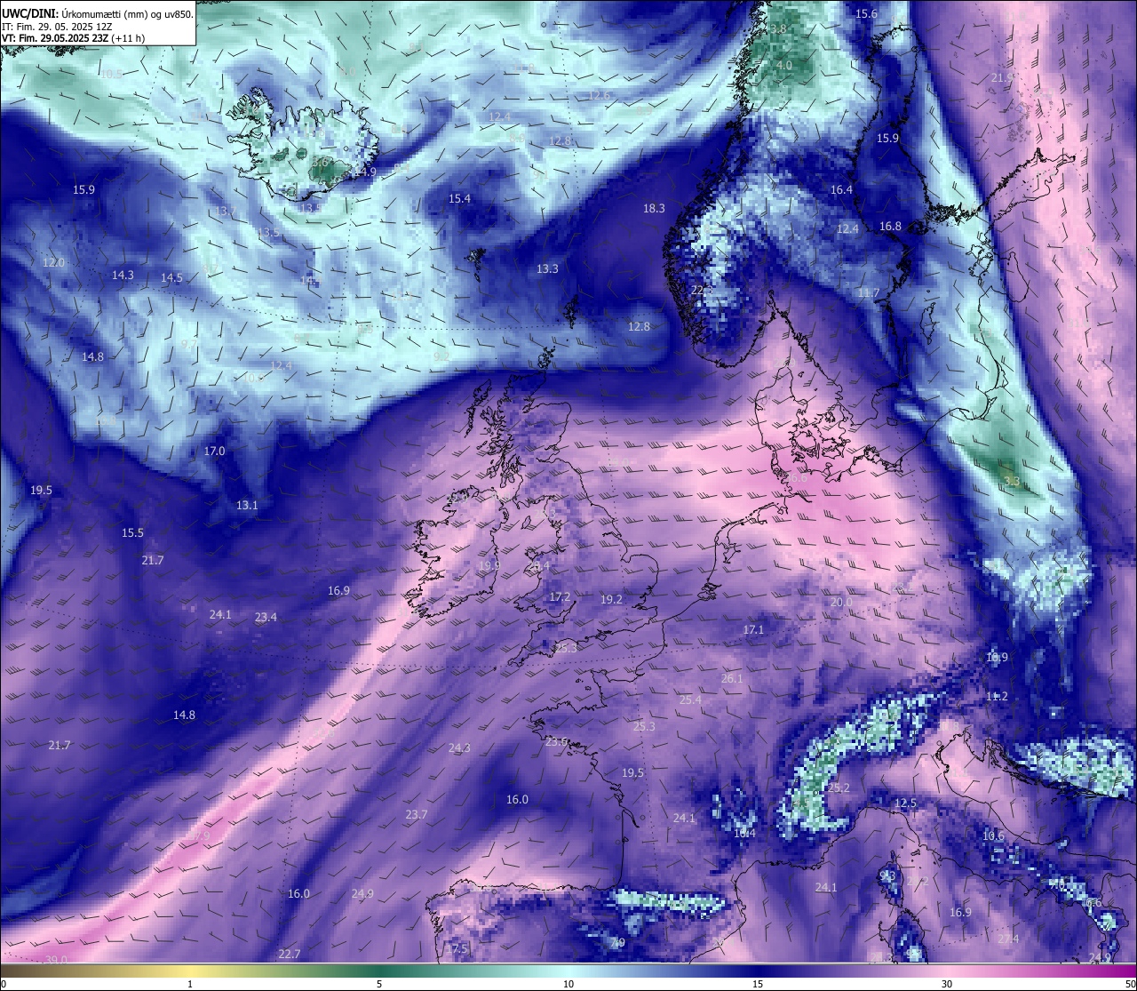Screen dimensions: 1137x991
Task: Click the 20.0 value on the map
Action: 841,603
